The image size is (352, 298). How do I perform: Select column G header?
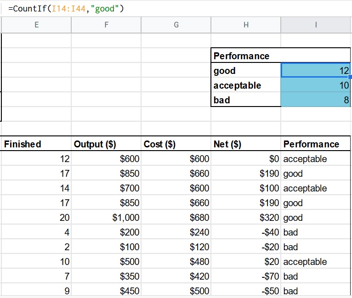[x=176, y=25]
